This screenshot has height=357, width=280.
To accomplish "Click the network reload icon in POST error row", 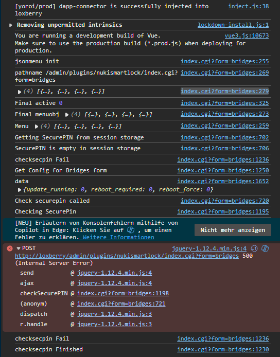I will (x=254, y=248).
